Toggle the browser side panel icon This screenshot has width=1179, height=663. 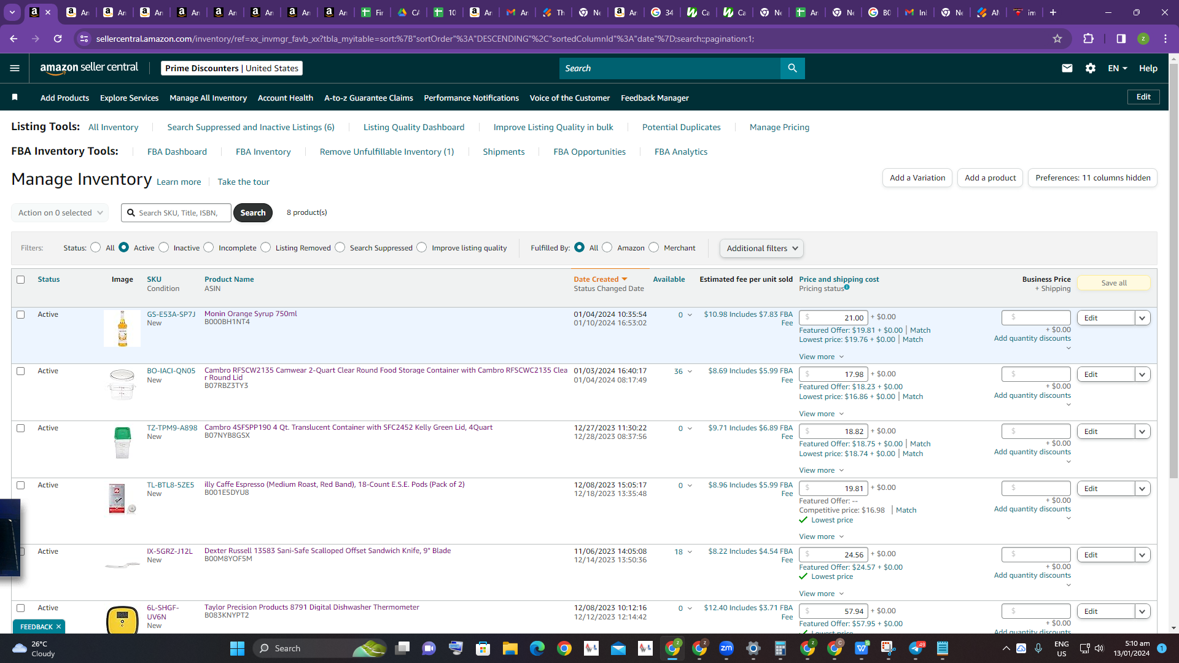pyautogui.click(x=1121, y=39)
